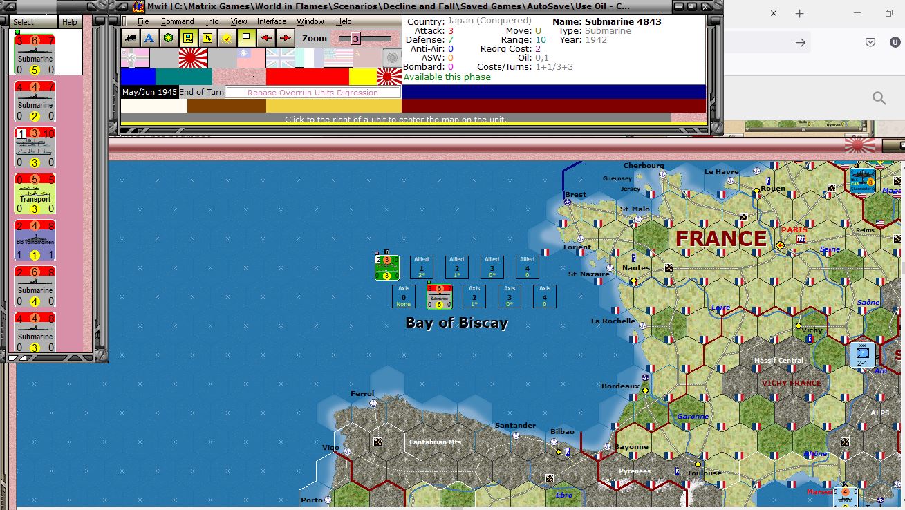Click the red color bar segment

pos(308,77)
